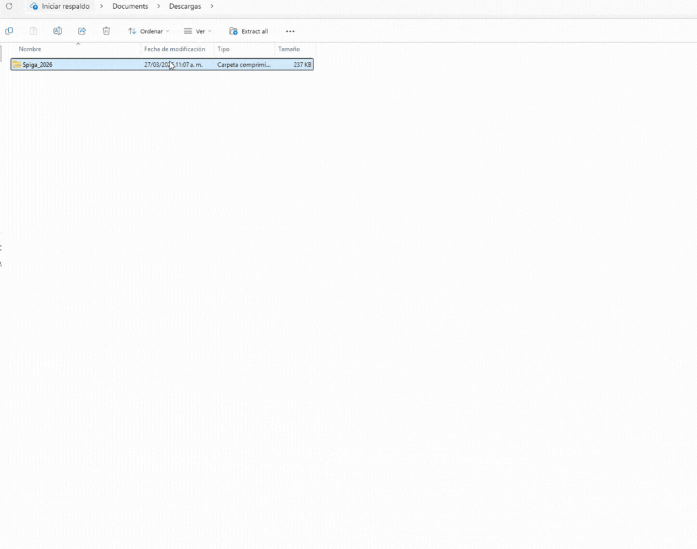Viewport: 697px width, 549px height.
Task: Click Extract all button
Action: (x=249, y=31)
